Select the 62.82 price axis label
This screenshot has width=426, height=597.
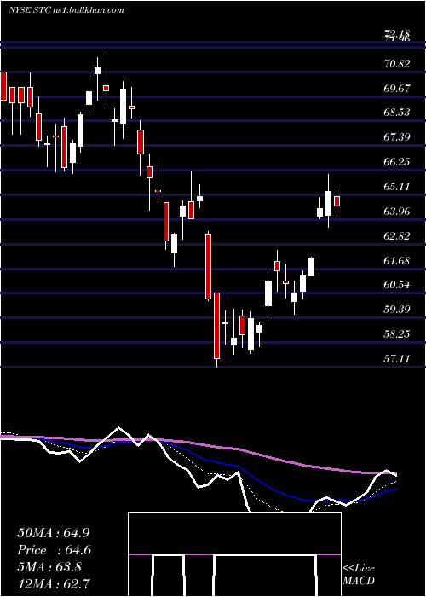click(397, 236)
